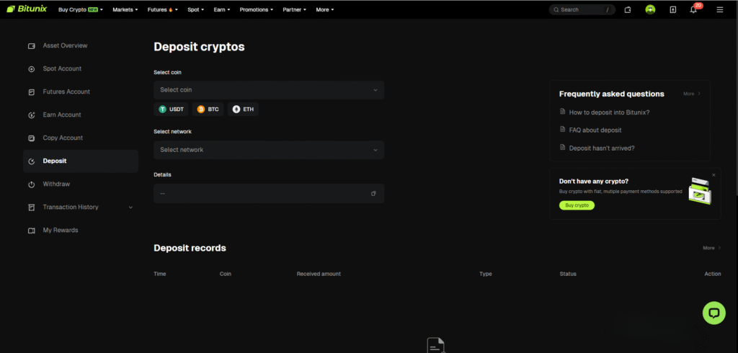Image resolution: width=738 pixels, height=353 pixels.
Task: Choose the BTC coin shortcut
Action: [208, 110]
